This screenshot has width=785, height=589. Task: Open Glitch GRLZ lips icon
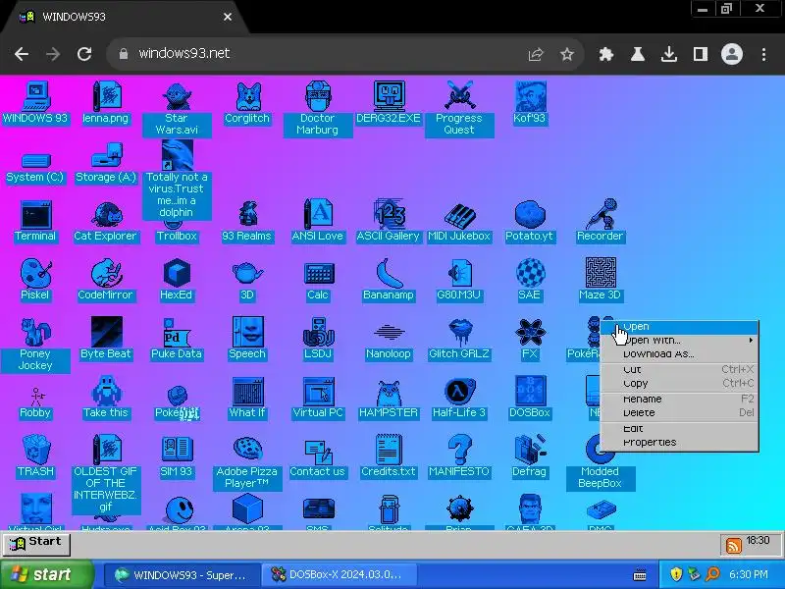click(x=459, y=333)
